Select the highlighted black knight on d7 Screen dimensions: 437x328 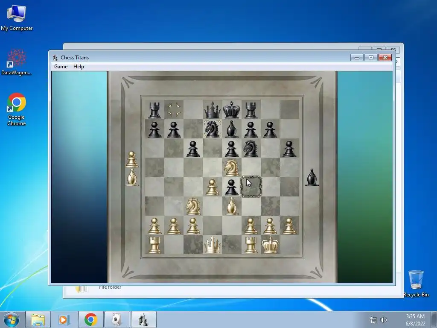click(x=213, y=129)
